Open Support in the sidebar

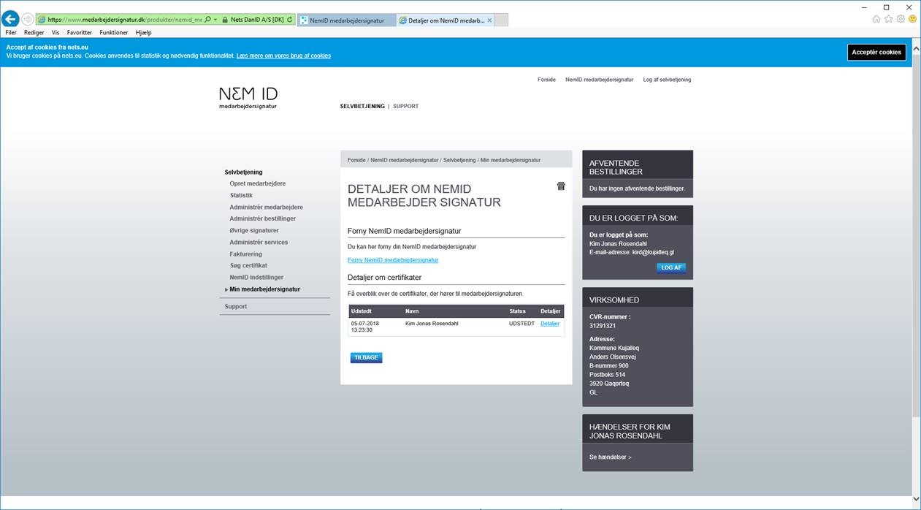point(236,307)
